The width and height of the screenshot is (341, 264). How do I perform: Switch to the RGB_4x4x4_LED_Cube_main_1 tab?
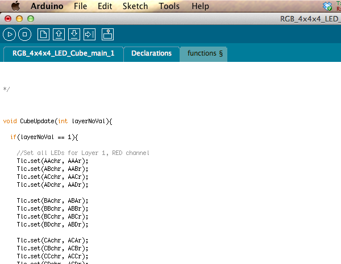[64, 54]
